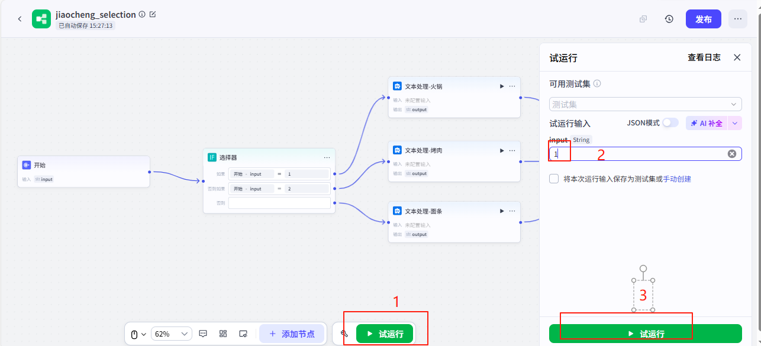Open the version history clock icon

click(669, 19)
